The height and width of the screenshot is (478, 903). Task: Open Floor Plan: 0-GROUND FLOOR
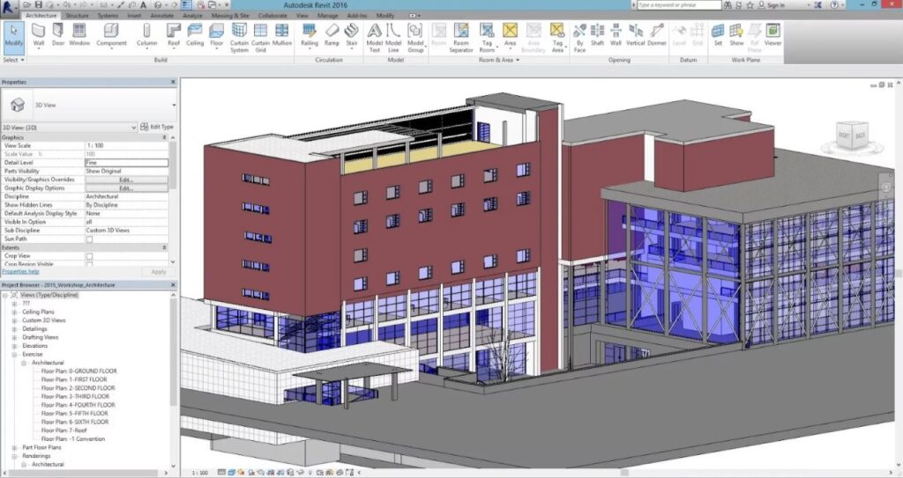(78, 371)
